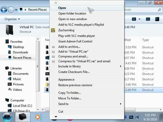
Task: Click the Music library icon
Action: tap(10, 79)
